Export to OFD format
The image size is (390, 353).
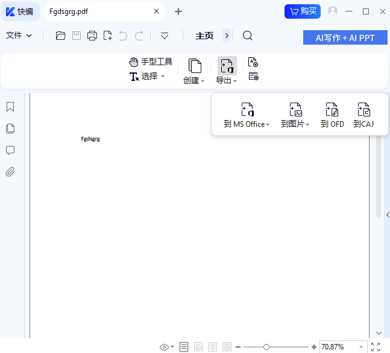coord(332,115)
